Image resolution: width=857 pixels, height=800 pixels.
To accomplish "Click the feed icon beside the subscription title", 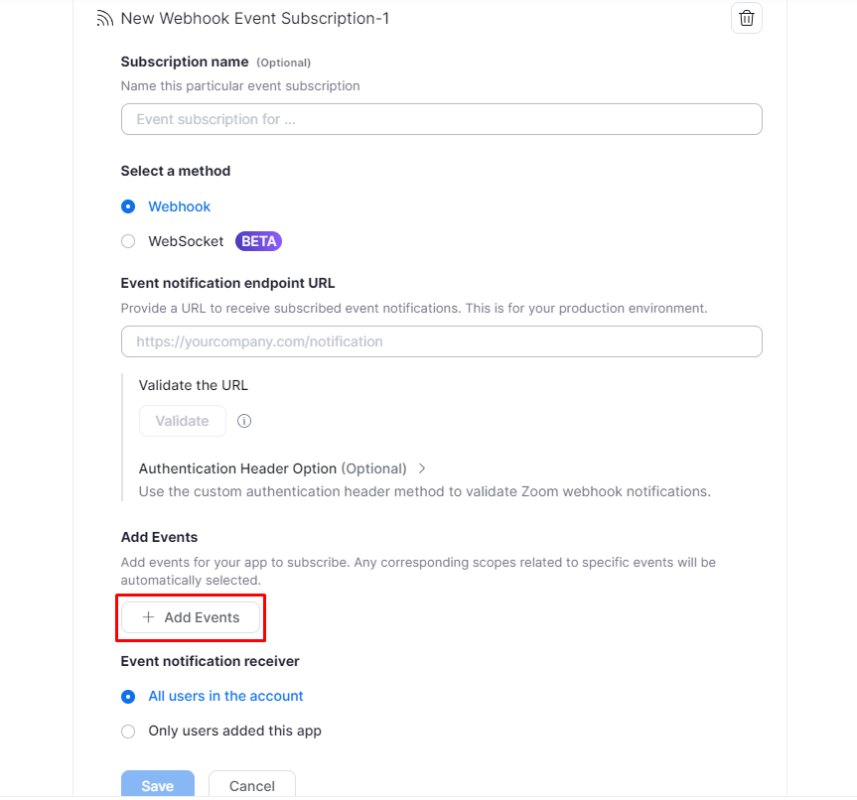I will click(104, 19).
